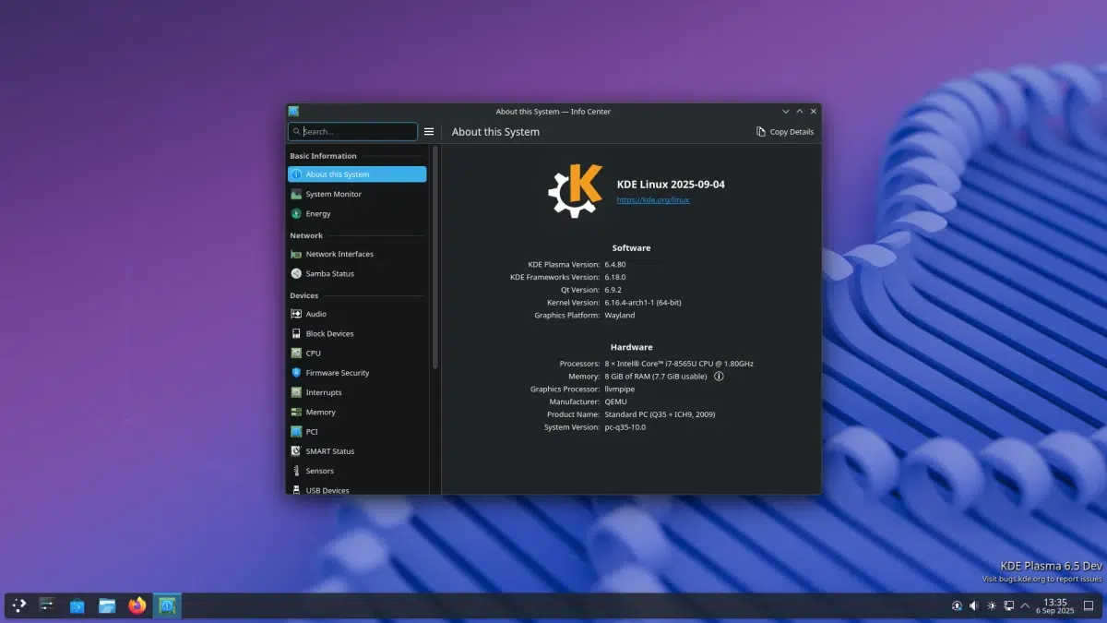Click the Qt Version value 6.9.2
This screenshot has width=1107, height=623.
[x=615, y=290]
